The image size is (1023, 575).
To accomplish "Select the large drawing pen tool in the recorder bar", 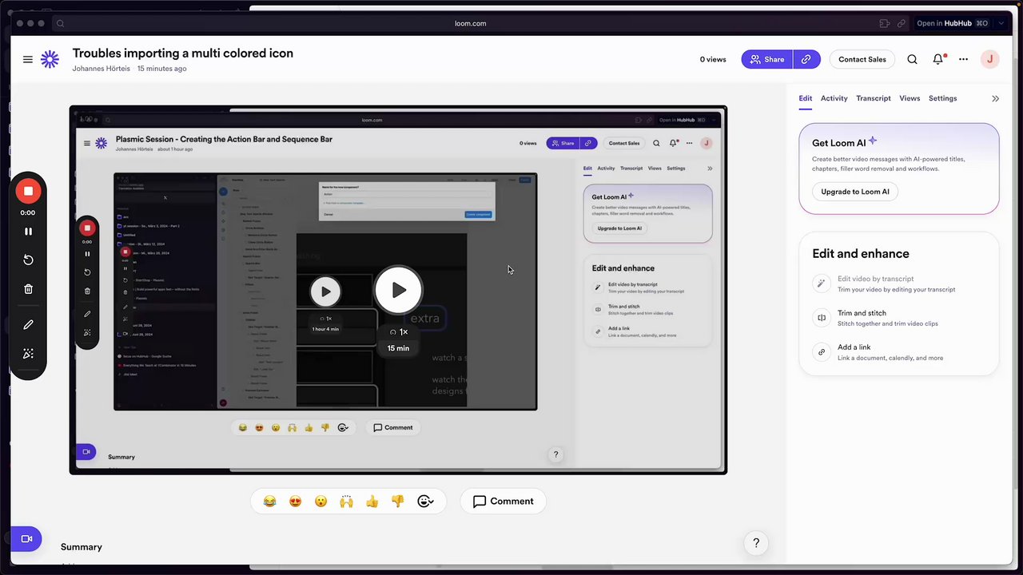I will click(x=28, y=325).
